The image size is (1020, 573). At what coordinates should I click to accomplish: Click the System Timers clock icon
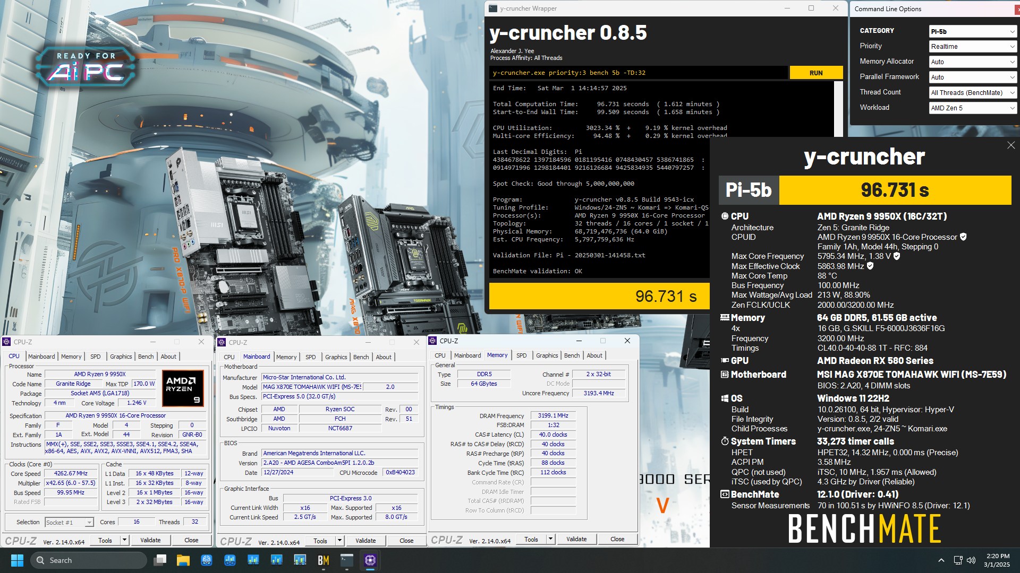[725, 441]
